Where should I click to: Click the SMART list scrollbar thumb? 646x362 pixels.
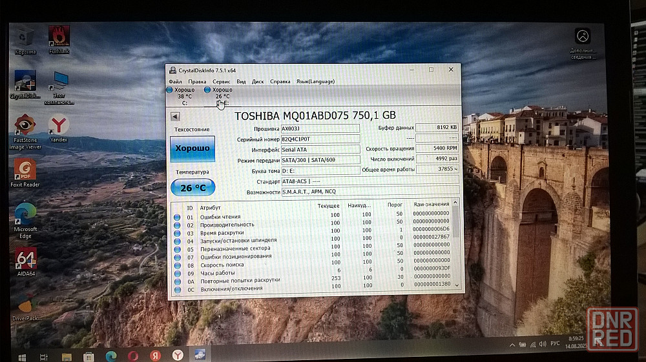point(455,221)
